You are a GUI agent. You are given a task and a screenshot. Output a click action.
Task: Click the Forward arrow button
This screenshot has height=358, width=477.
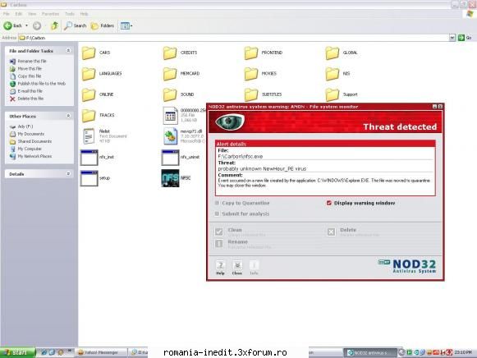click(x=37, y=25)
